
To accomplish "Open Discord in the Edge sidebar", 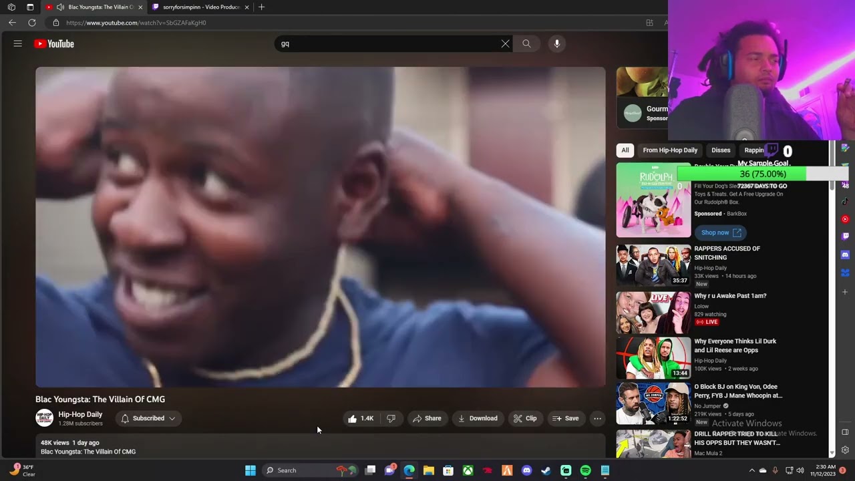I will [x=845, y=255].
